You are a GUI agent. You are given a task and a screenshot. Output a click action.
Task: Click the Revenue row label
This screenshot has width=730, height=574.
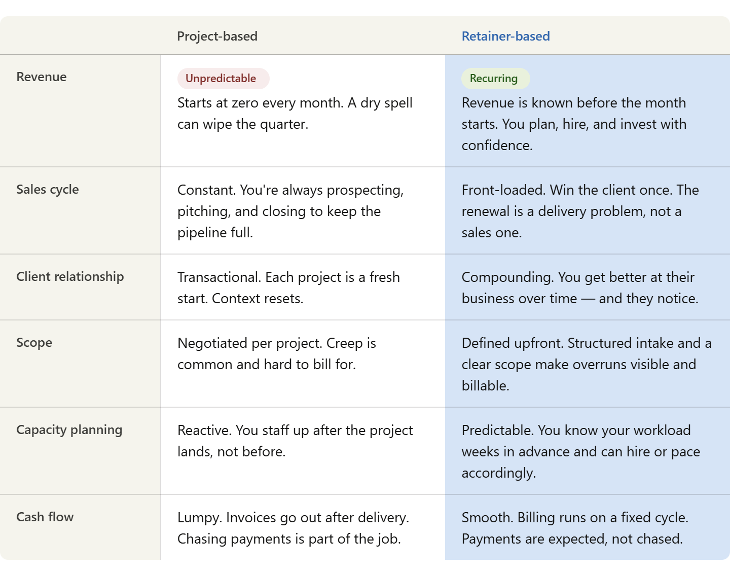[42, 77]
